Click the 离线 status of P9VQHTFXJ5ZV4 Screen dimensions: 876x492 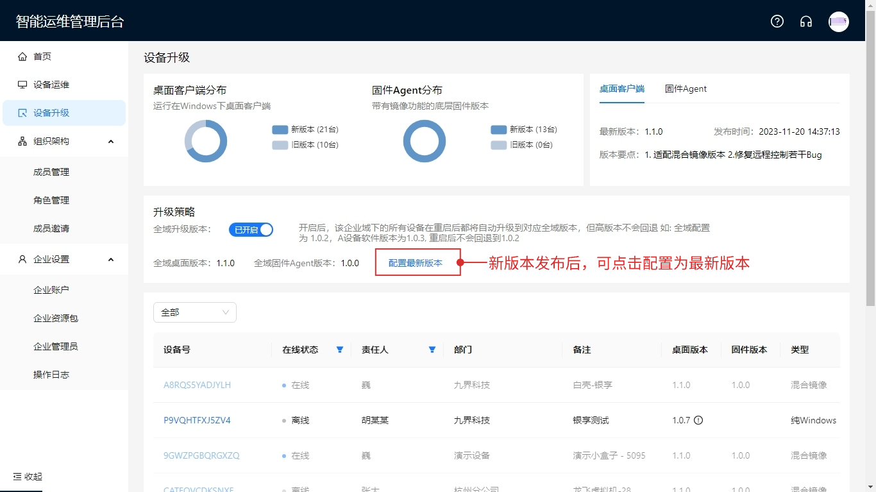[x=300, y=420]
